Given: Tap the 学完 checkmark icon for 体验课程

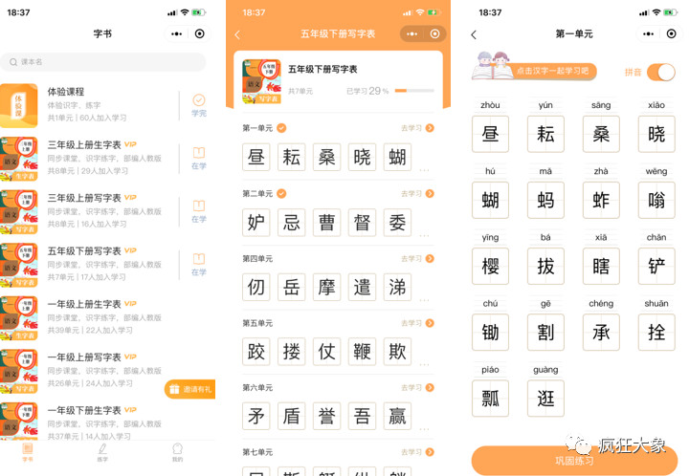Looking at the screenshot, I should [x=199, y=100].
